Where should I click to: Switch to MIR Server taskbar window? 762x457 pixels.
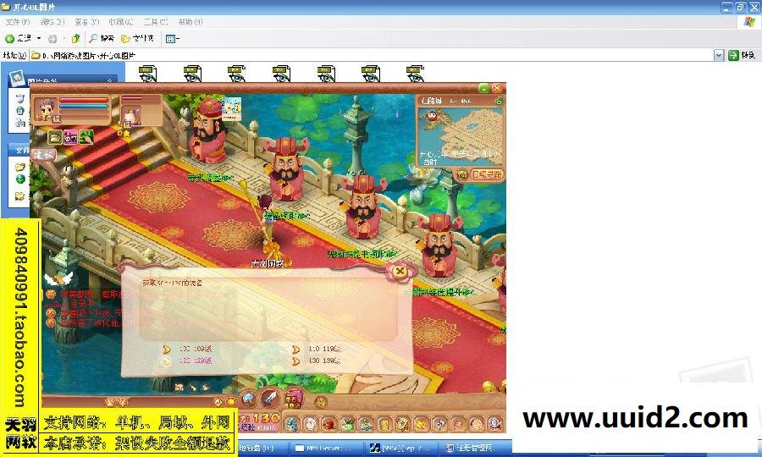click(326, 449)
